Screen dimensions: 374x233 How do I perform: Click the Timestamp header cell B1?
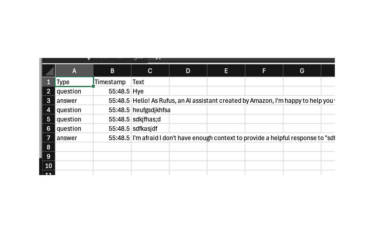[x=112, y=82]
